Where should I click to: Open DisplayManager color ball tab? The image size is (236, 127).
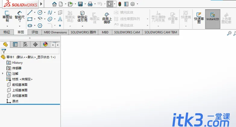[x=45, y=45]
